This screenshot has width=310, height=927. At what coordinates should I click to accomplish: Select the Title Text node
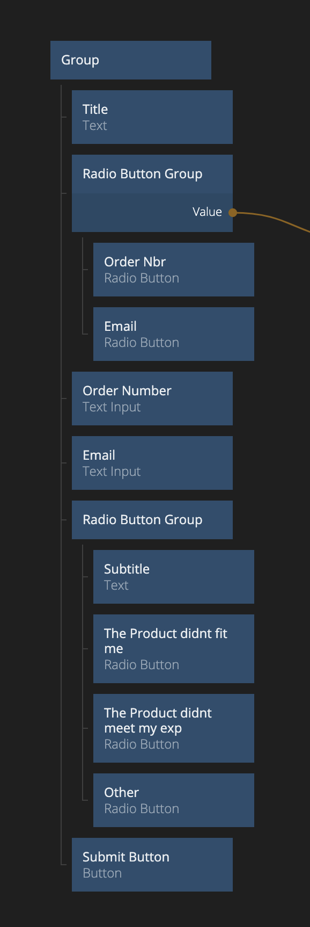coord(152,117)
